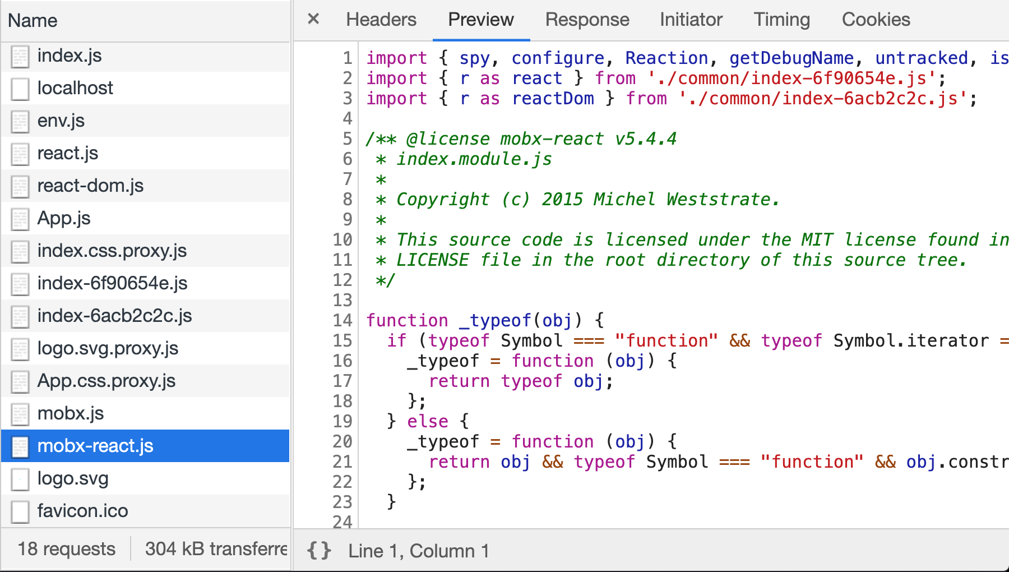Click the file icon beside env.js
The image size is (1009, 572).
click(20, 122)
